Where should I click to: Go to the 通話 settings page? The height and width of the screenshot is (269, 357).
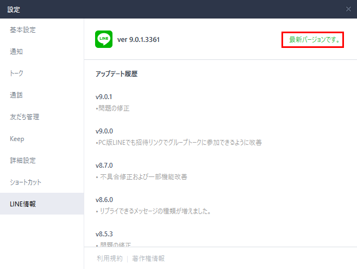[16, 95]
